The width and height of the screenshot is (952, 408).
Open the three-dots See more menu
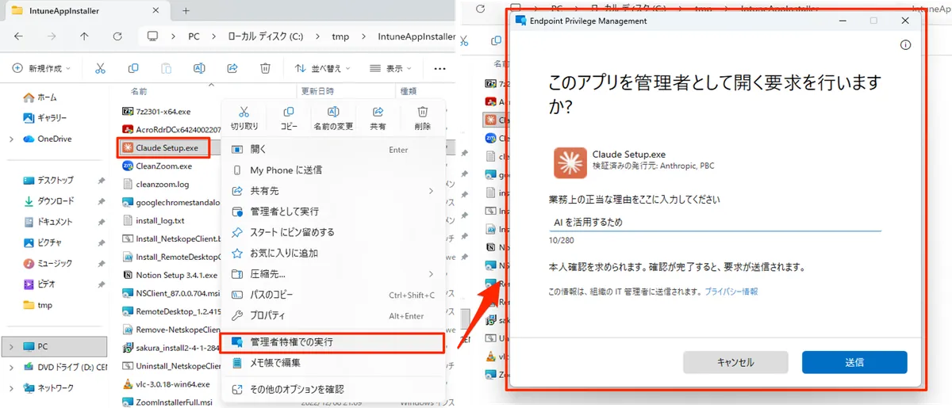(x=439, y=69)
